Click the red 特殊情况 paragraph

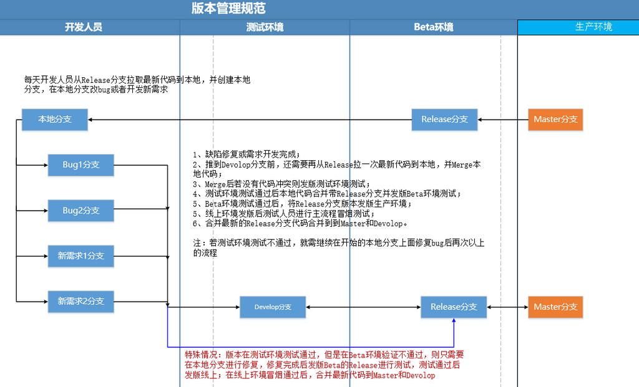pos(324,365)
